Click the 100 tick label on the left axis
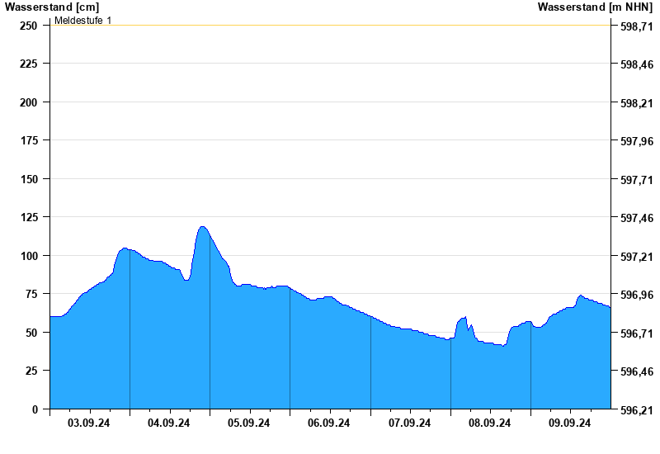The height and width of the screenshot is (454, 660). pyautogui.click(x=29, y=256)
